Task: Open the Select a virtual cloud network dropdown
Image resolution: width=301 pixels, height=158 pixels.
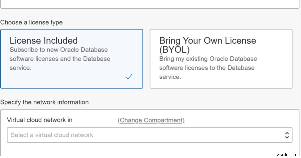Action: (x=150, y=135)
